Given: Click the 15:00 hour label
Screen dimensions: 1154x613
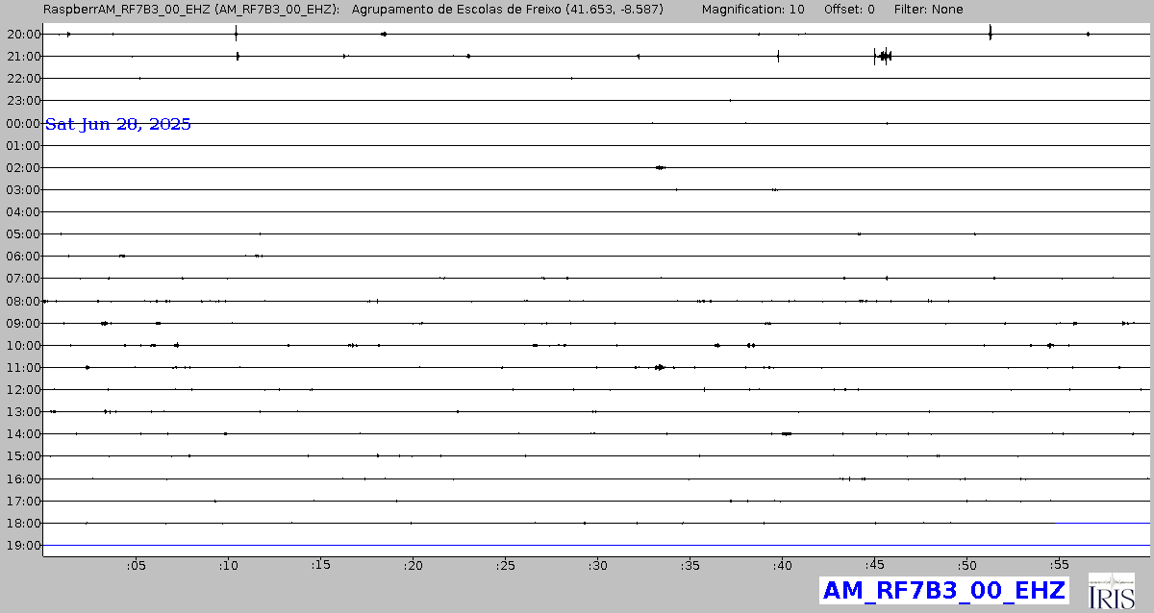Looking at the screenshot, I should [23, 456].
